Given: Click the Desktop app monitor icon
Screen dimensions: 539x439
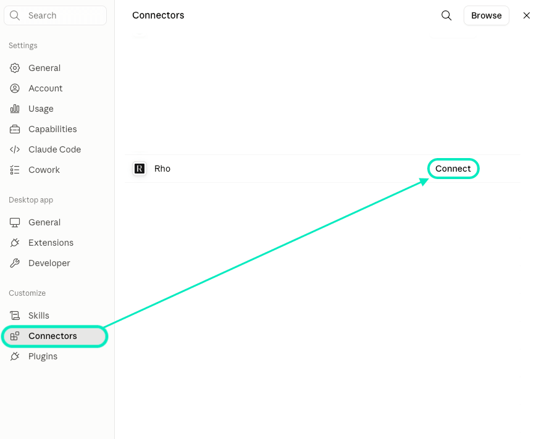Looking at the screenshot, I should pyautogui.click(x=15, y=222).
